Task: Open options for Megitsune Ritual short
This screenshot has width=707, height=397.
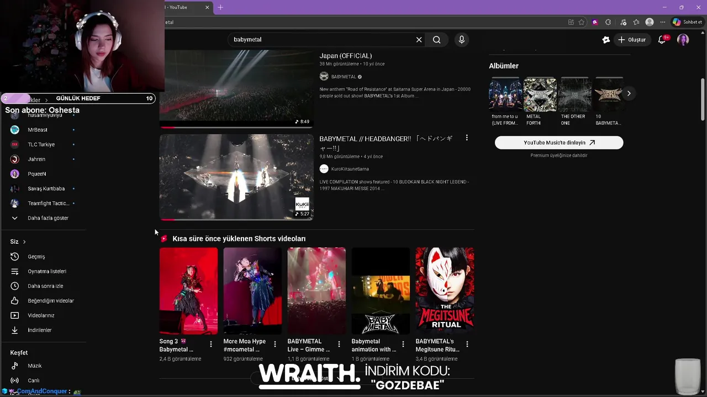Action: [x=467, y=344]
